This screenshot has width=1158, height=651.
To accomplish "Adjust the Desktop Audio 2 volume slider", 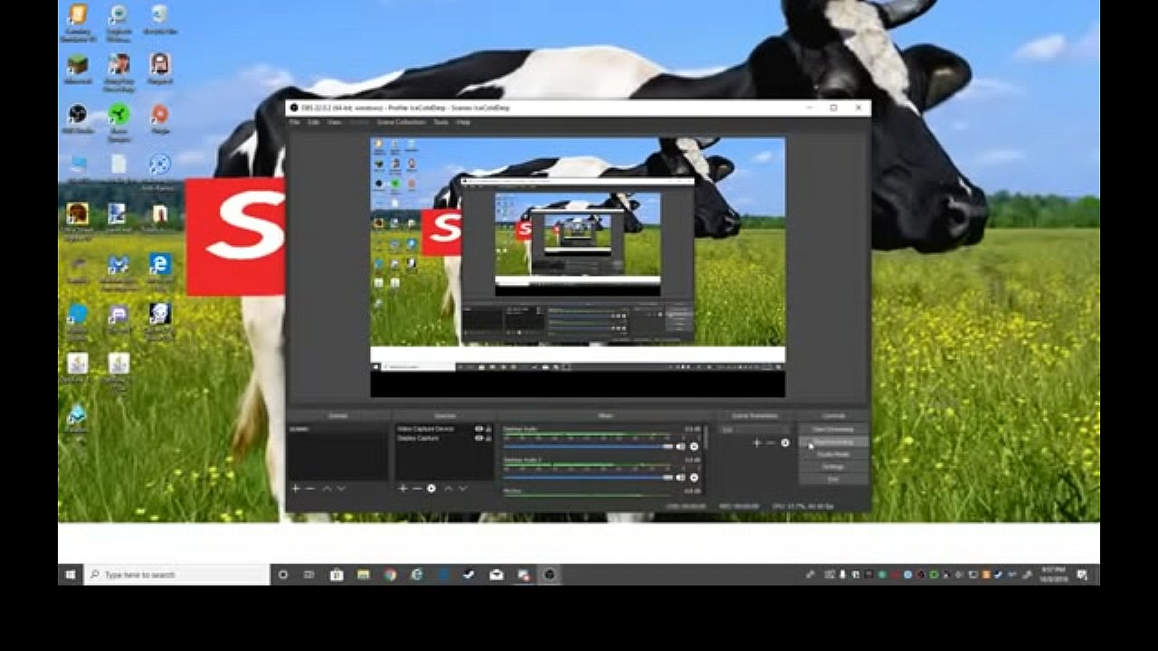I will pyautogui.click(x=588, y=477).
